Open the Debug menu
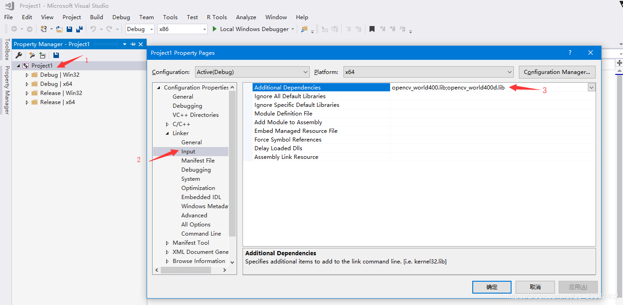This screenshot has width=623, height=305. click(121, 17)
